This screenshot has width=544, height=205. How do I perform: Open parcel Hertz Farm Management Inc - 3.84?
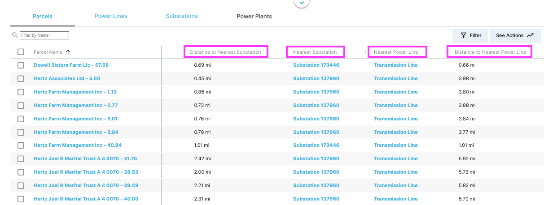tap(76, 132)
